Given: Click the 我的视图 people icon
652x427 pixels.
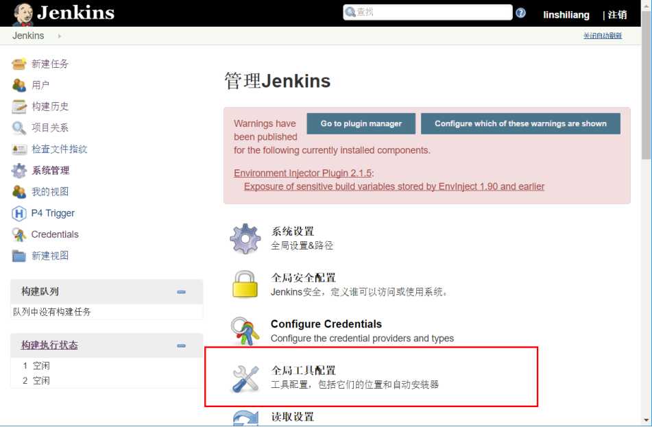Looking at the screenshot, I should point(19,192).
